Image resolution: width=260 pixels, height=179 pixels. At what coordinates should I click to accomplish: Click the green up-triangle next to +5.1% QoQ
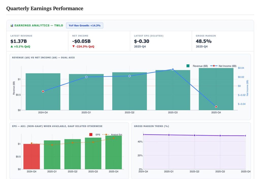pos(12,46)
